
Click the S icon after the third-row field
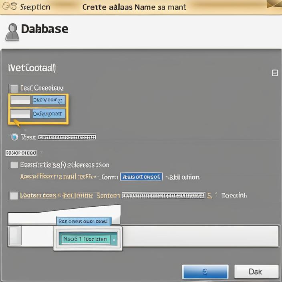pyautogui.click(x=210, y=195)
